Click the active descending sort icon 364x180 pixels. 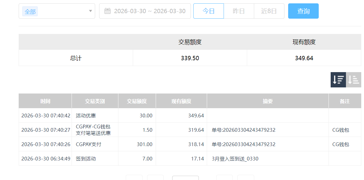[338, 79]
